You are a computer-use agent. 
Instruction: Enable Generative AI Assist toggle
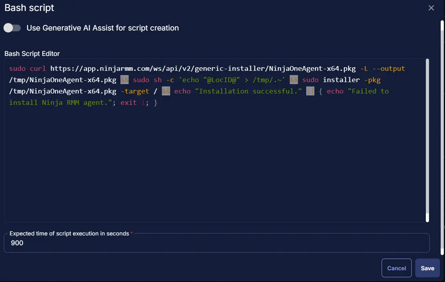coord(12,28)
